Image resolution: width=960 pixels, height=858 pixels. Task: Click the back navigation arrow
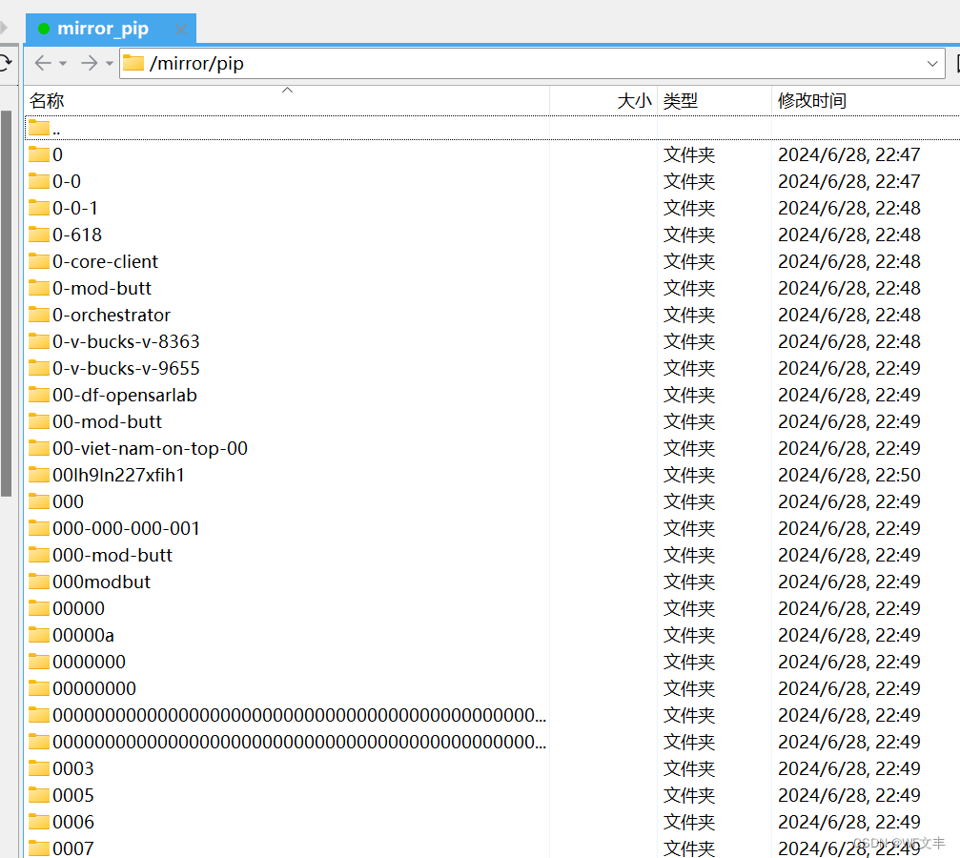tap(43, 63)
